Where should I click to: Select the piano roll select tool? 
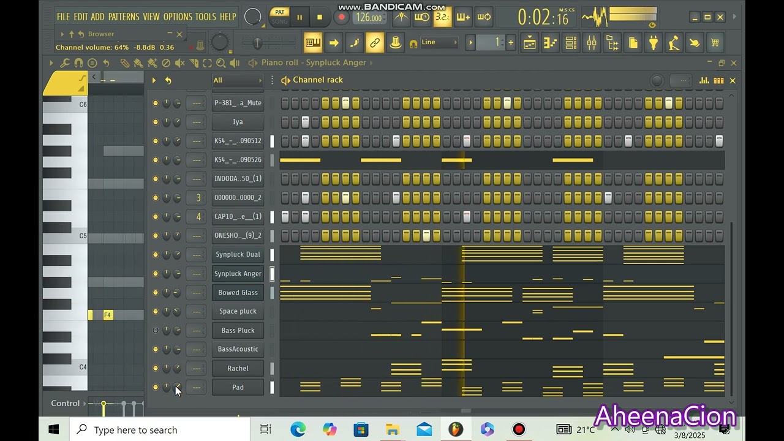(207, 62)
